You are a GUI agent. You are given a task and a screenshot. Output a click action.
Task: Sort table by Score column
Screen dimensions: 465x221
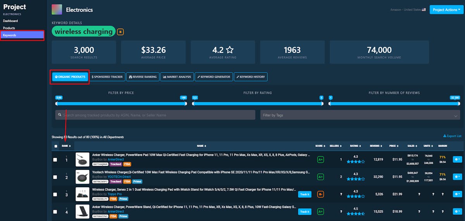(320, 146)
